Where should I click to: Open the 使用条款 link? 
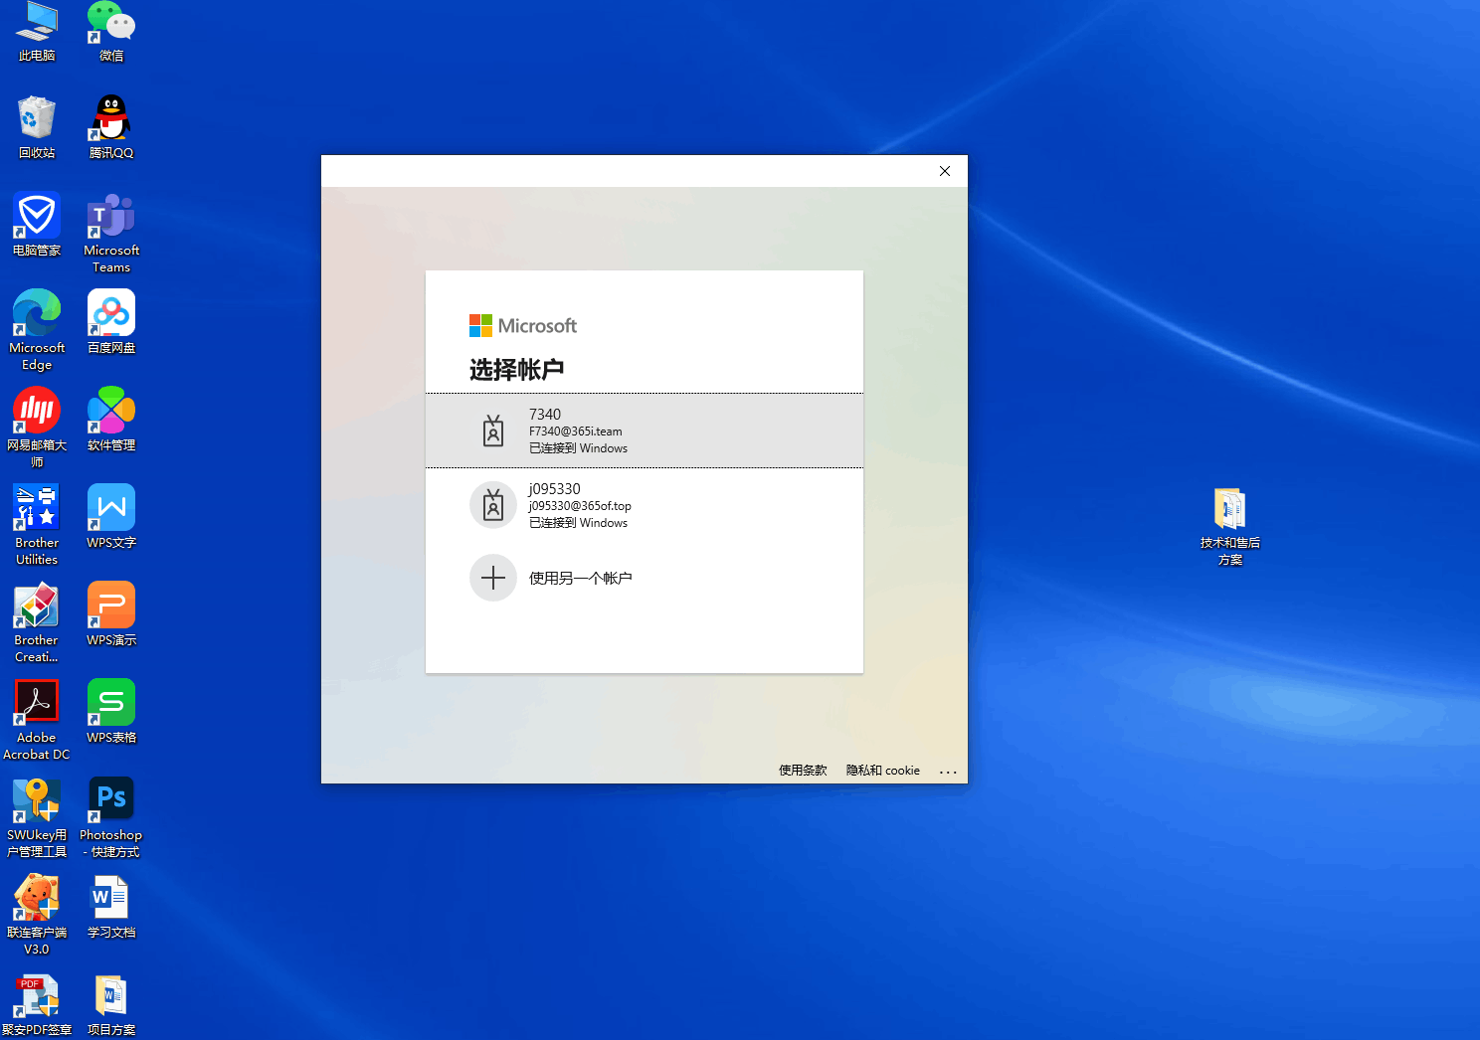tap(803, 771)
